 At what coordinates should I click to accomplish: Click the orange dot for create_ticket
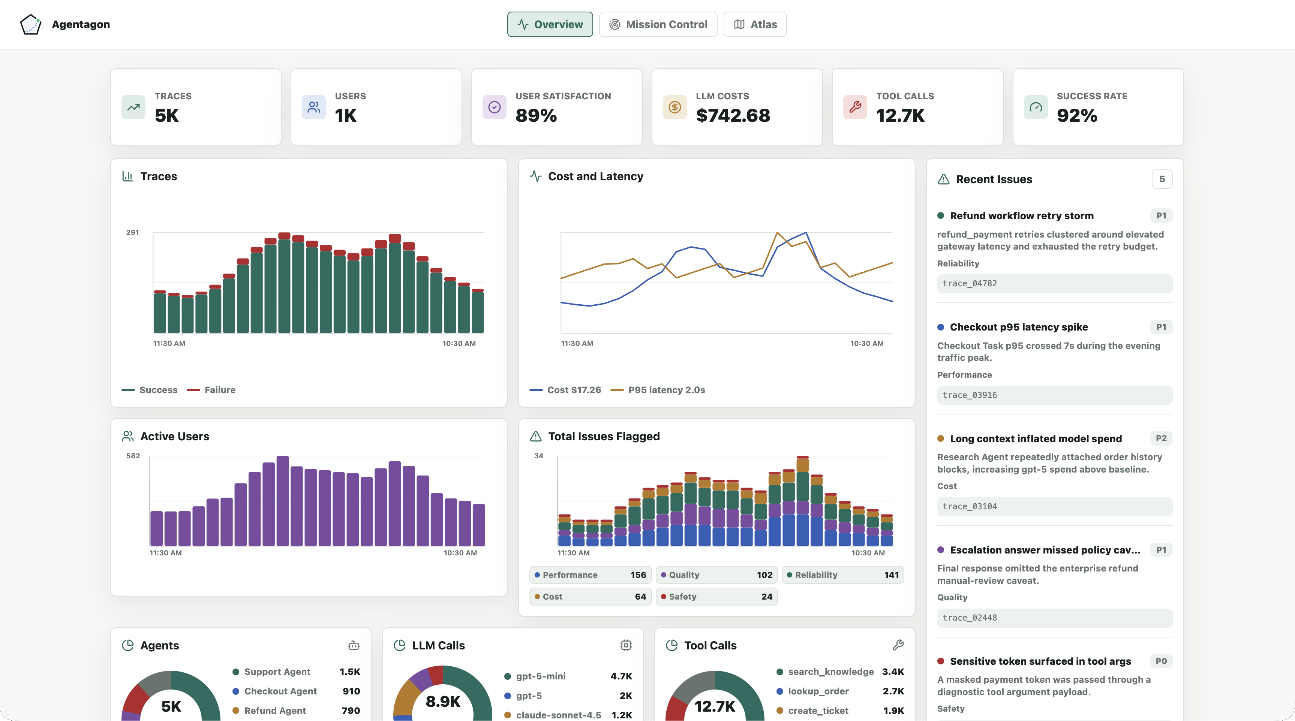tap(780, 711)
